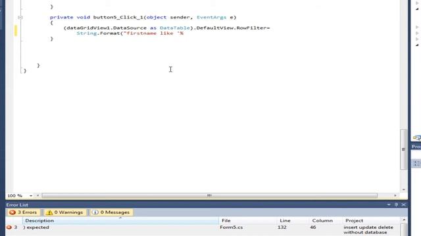This screenshot has height=236, width=421.
Task: Sort error list by Description column
Action: [120, 220]
